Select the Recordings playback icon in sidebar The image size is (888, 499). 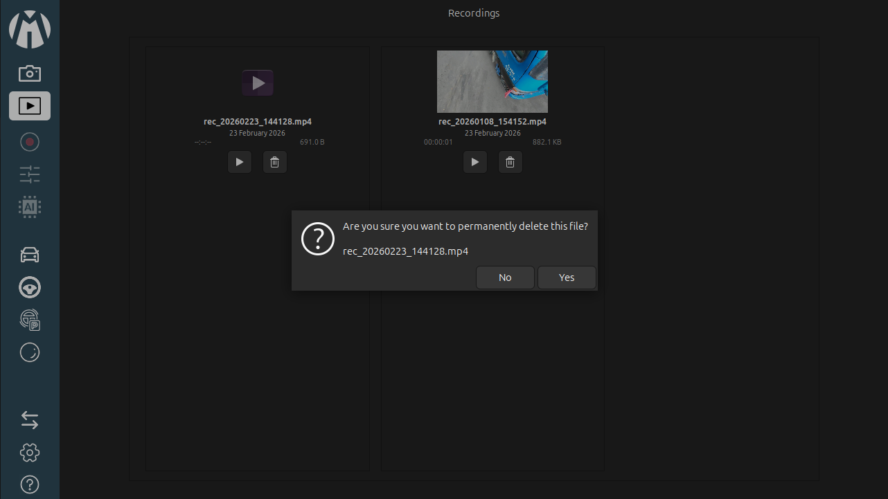click(x=30, y=106)
